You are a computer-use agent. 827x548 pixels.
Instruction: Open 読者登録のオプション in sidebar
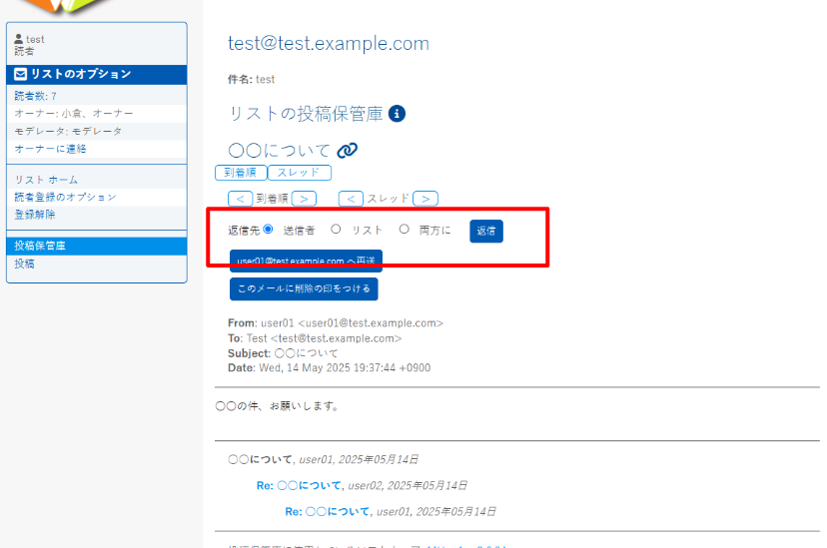pyautogui.click(x=65, y=197)
